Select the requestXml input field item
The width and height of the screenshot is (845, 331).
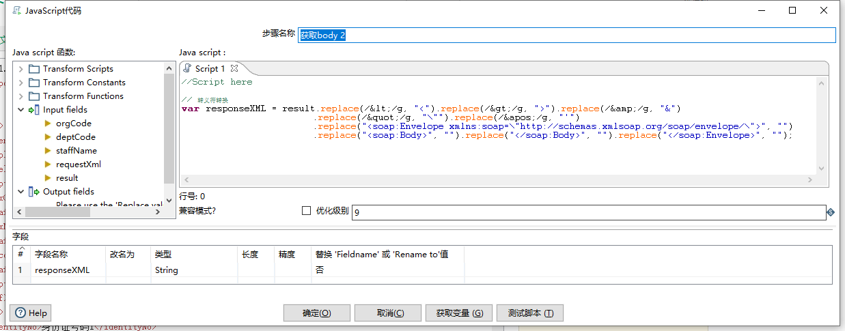78,164
